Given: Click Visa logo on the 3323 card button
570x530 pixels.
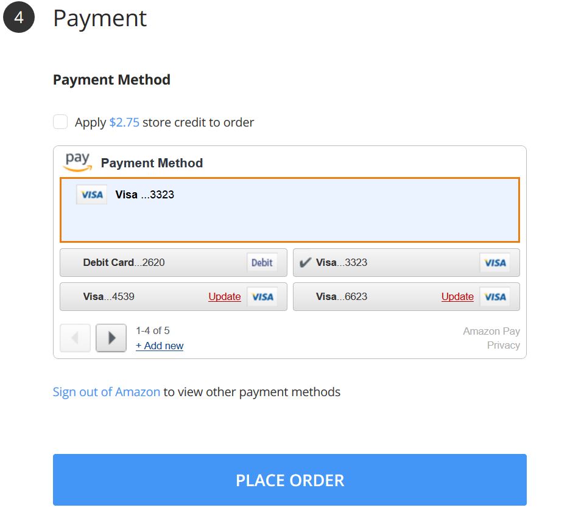Looking at the screenshot, I should coord(495,263).
